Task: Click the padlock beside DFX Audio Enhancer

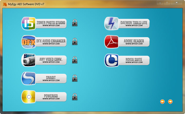Action: 75,42
